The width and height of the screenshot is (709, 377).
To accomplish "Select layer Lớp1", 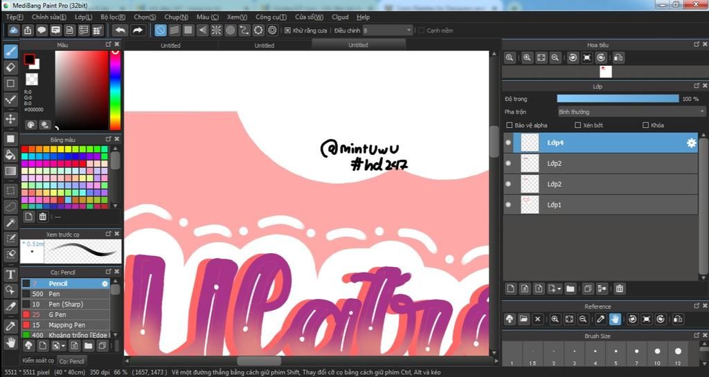I will coord(600,205).
